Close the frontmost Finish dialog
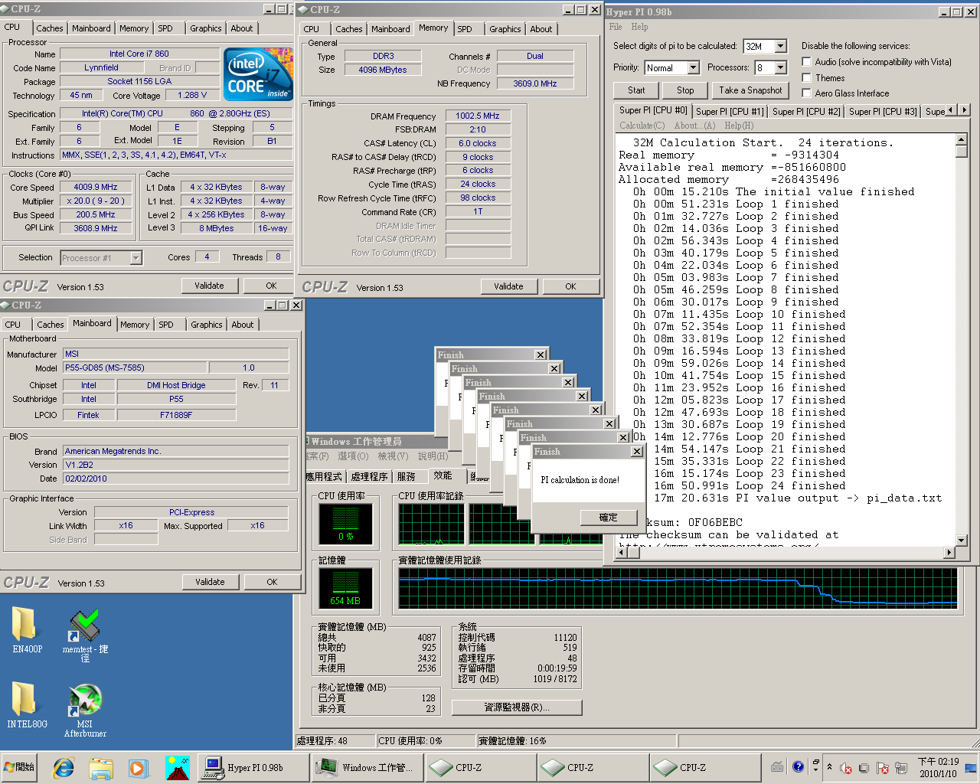 tap(637, 452)
